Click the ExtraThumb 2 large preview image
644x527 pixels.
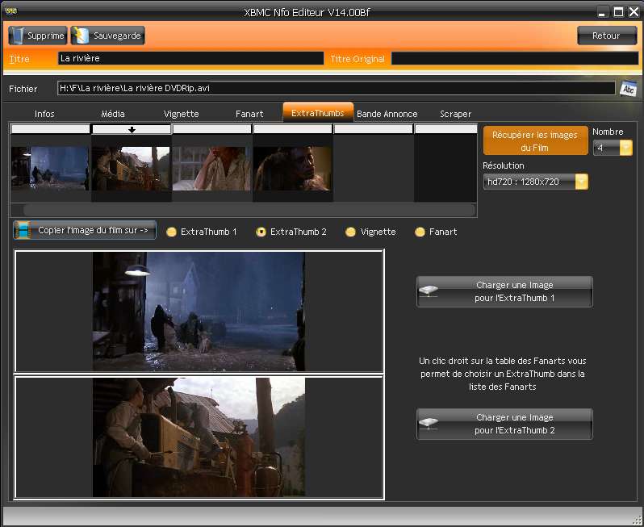(x=199, y=437)
